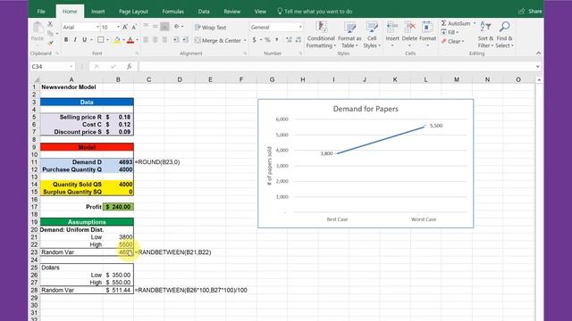The height and width of the screenshot is (321, 572).
Task: Toggle Bold formatting
Action: (x=66, y=40)
